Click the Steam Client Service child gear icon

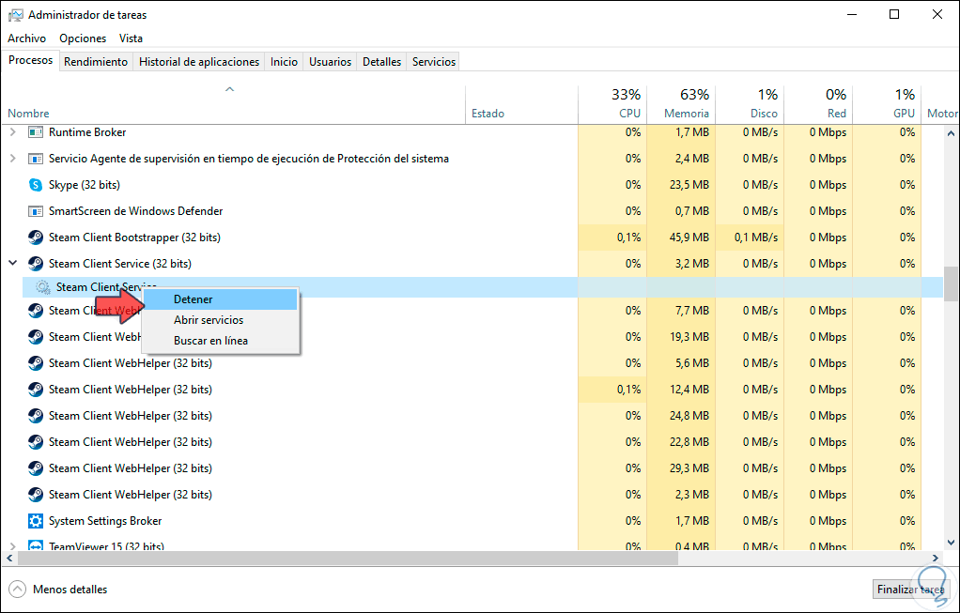tap(43, 287)
